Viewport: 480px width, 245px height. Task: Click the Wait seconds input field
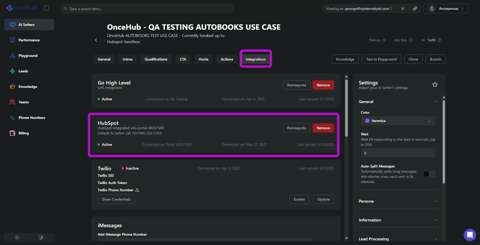click(x=398, y=153)
